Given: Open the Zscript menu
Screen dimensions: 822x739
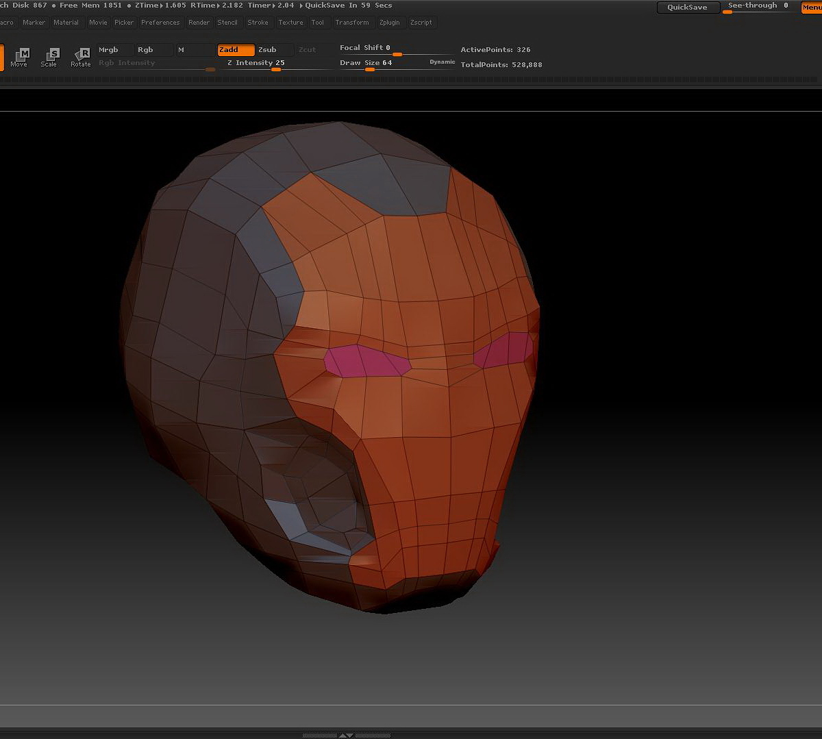Looking at the screenshot, I should coord(421,23).
